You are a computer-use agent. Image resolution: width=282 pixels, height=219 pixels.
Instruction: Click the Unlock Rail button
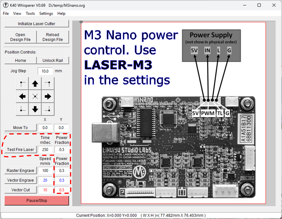point(53,61)
